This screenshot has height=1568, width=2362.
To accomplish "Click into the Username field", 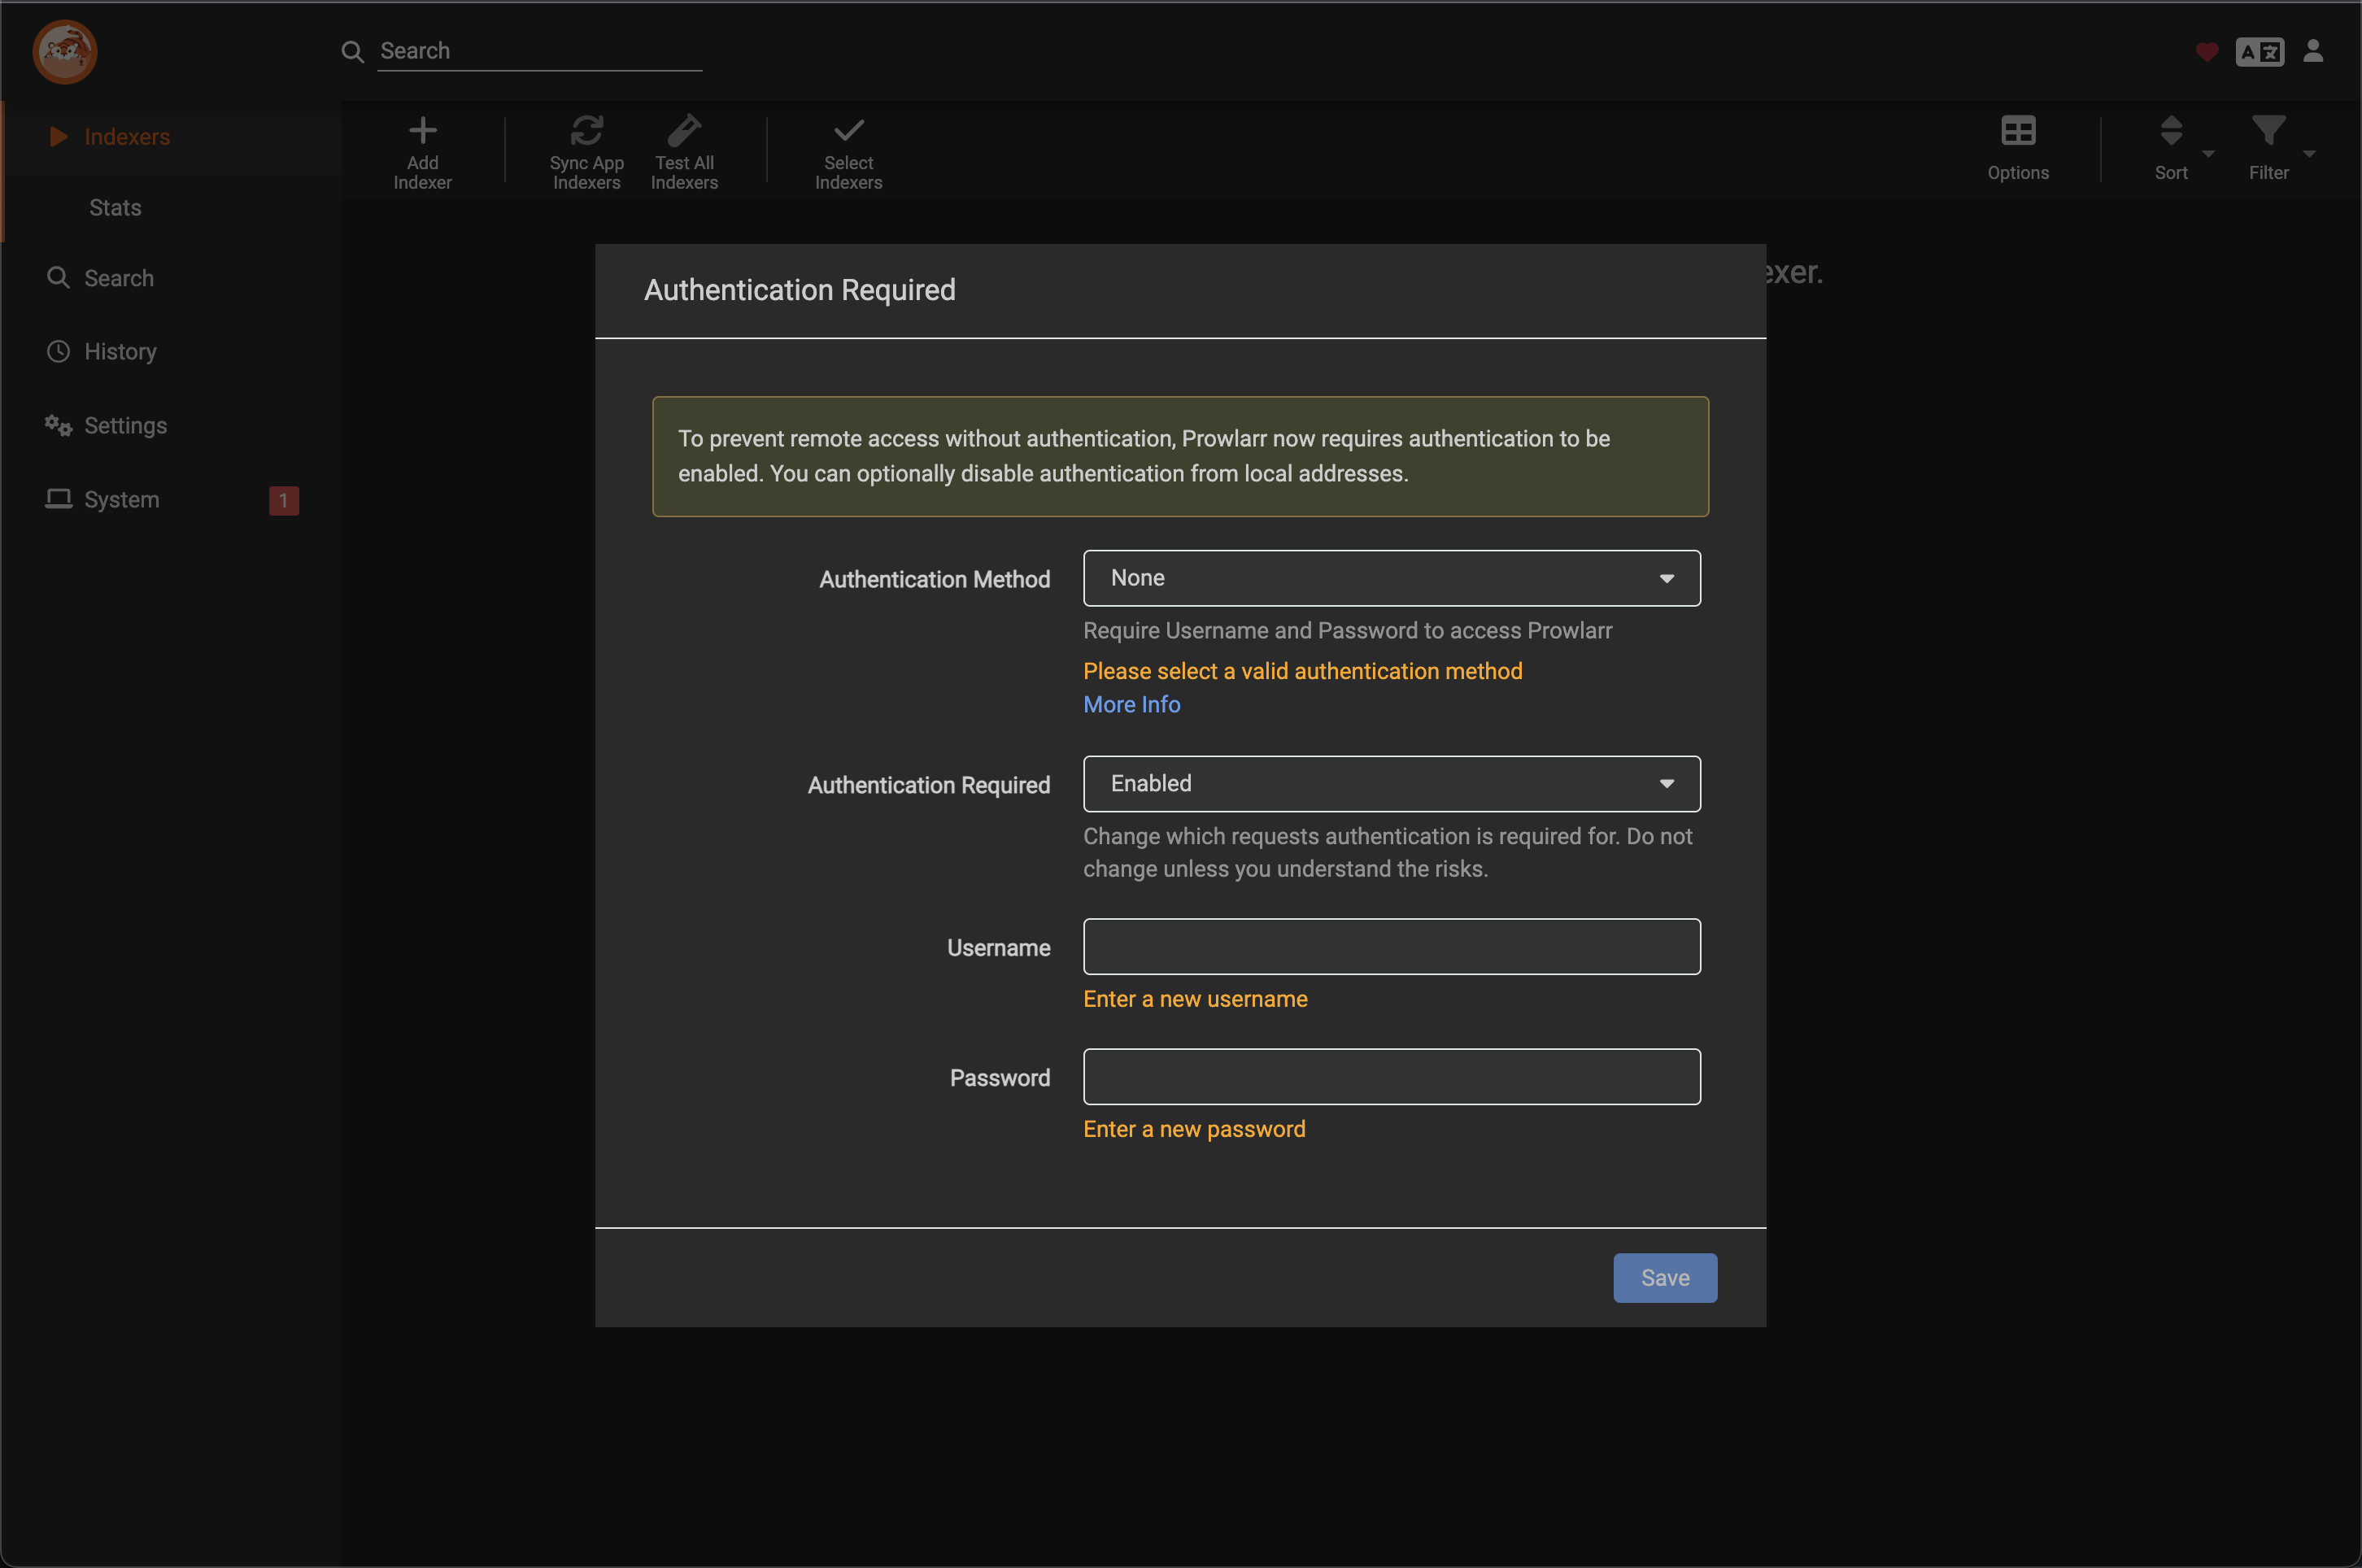I will (x=1392, y=947).
